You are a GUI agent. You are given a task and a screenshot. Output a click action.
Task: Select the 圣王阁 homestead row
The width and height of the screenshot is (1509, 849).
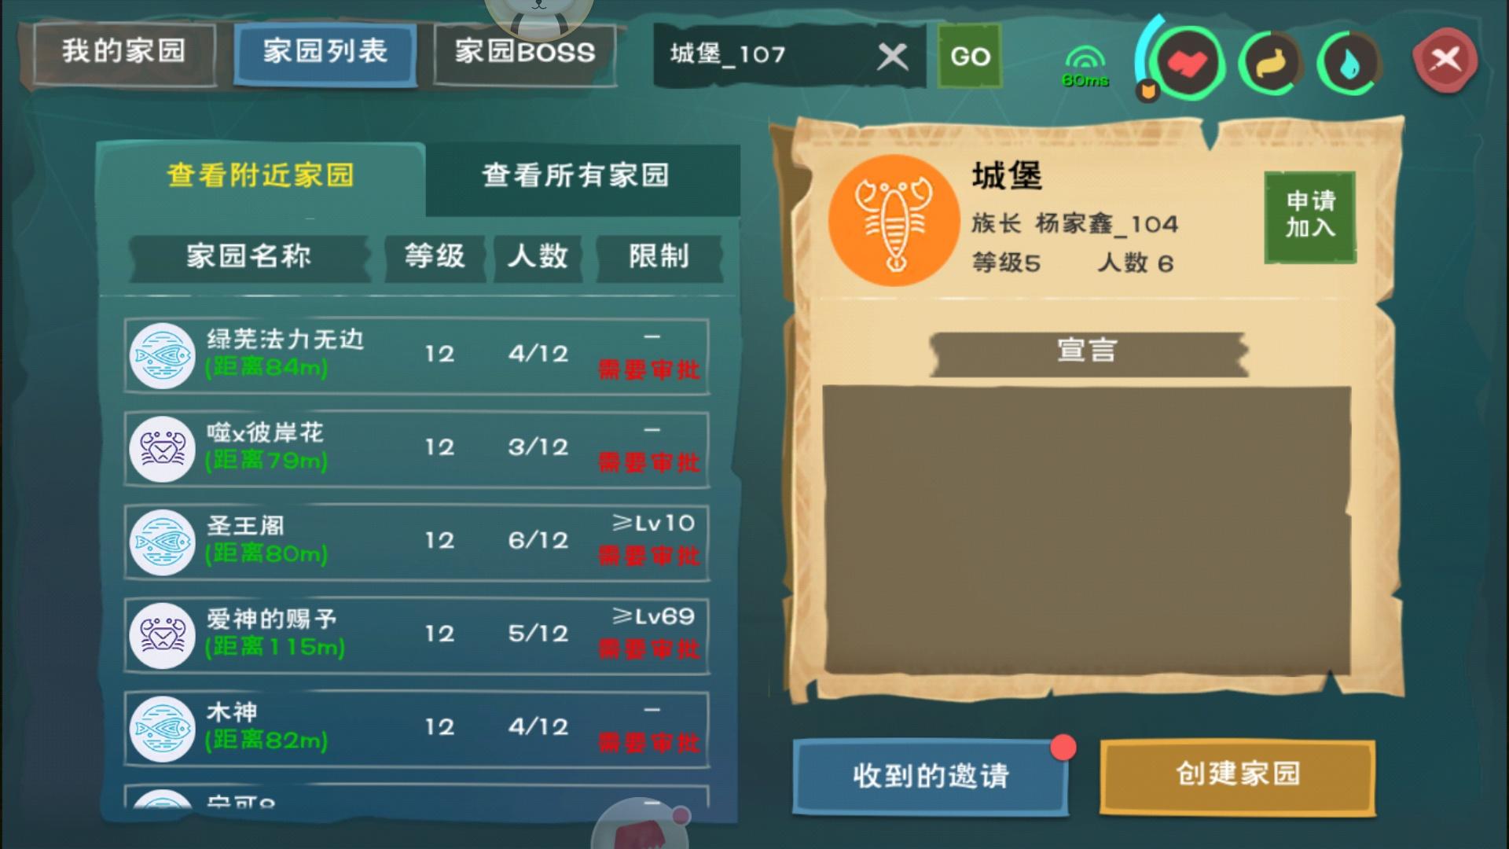[x=417, y=542]
